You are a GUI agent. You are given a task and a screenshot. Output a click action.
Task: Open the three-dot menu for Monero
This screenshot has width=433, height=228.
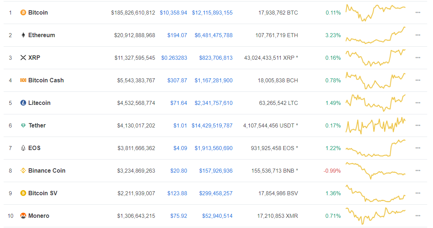tap(418, 216)
